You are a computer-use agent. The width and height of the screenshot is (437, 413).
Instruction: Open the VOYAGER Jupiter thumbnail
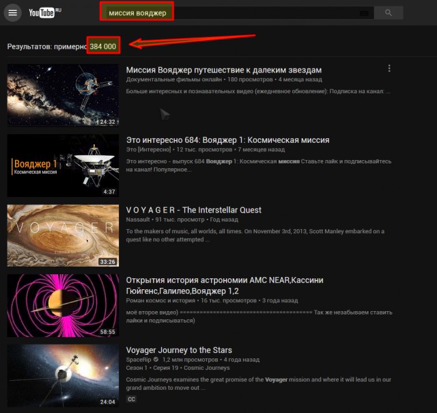[63, 235]
